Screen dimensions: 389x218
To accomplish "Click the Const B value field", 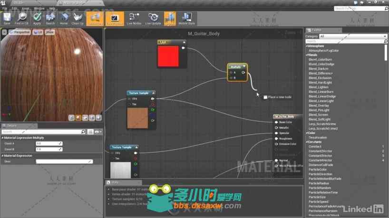I will (49, 149).
